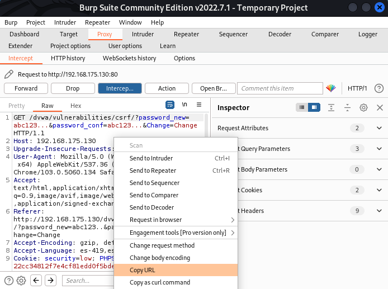Image resolution: width=388 pixels, height=289 pixels.
Task: Open the Project options tab
Action: click(x=70, y=46)
